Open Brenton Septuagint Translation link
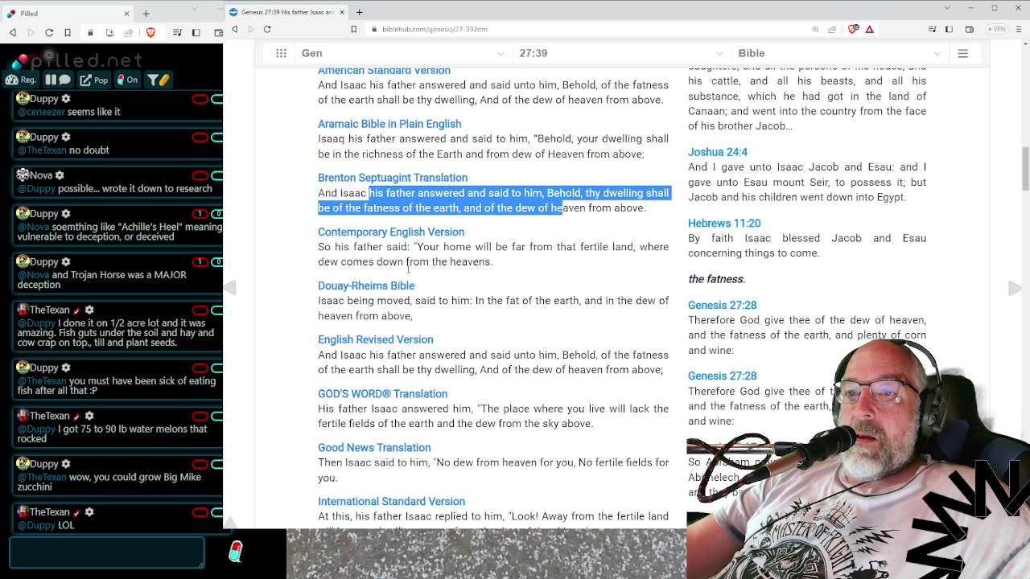1030x579 pixels. coord(393,178)
